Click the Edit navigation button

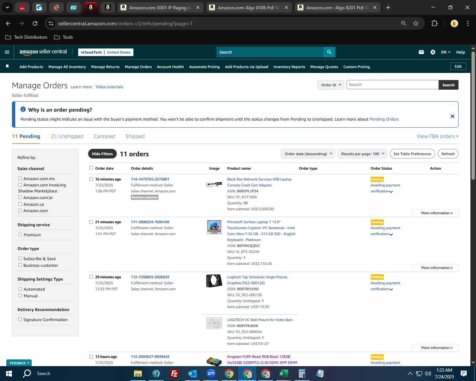pos(458,66)
